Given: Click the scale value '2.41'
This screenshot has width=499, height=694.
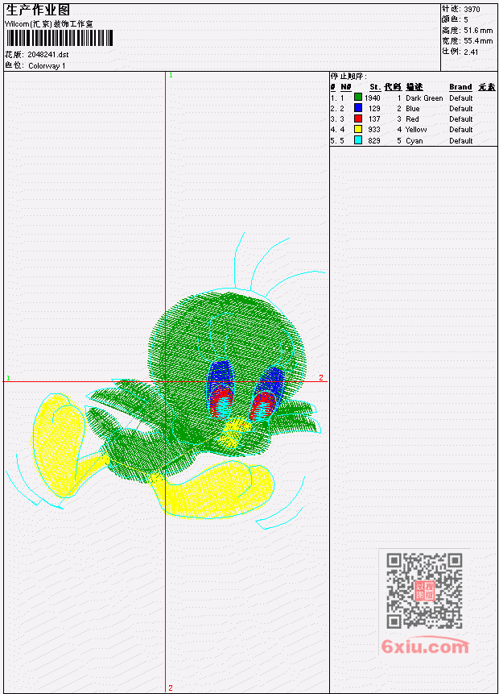Looking at the screenshot, I should pos(471,52).
